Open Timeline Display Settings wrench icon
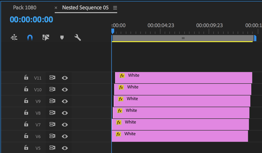Image resolution: width=262 pixels, height=153 pixels. 78,37
